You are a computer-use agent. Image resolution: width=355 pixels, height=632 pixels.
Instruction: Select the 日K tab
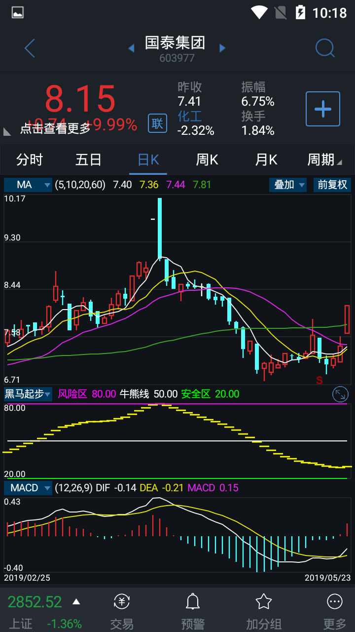pos(148,160)
